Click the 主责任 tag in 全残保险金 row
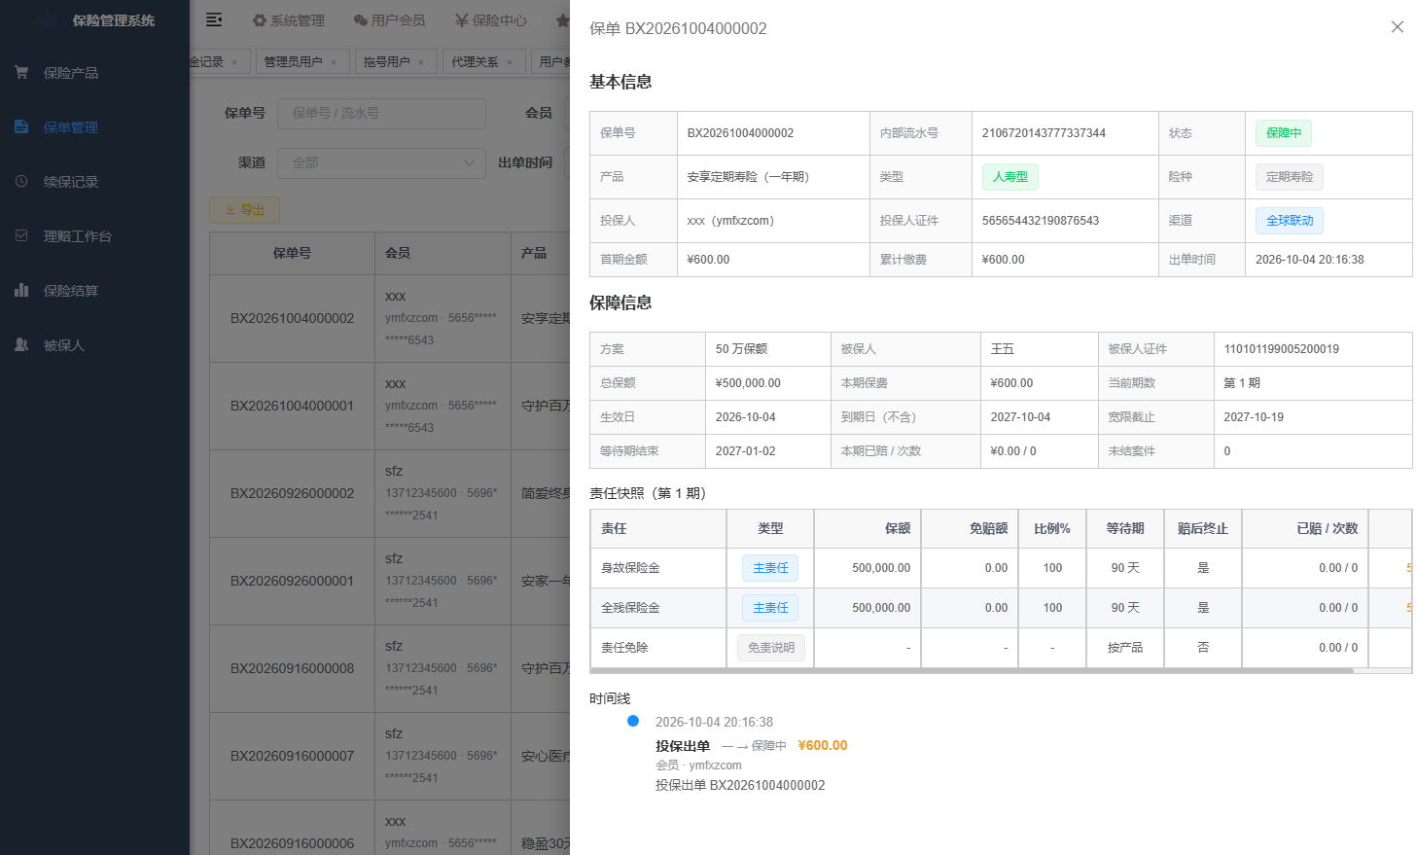 point(770,608)
